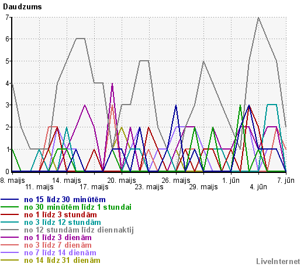The height and width of the screenshot is (267, 304).
Task: Click legend label 'no 3 līdz 7 dienām'
Action: [58, 245]
